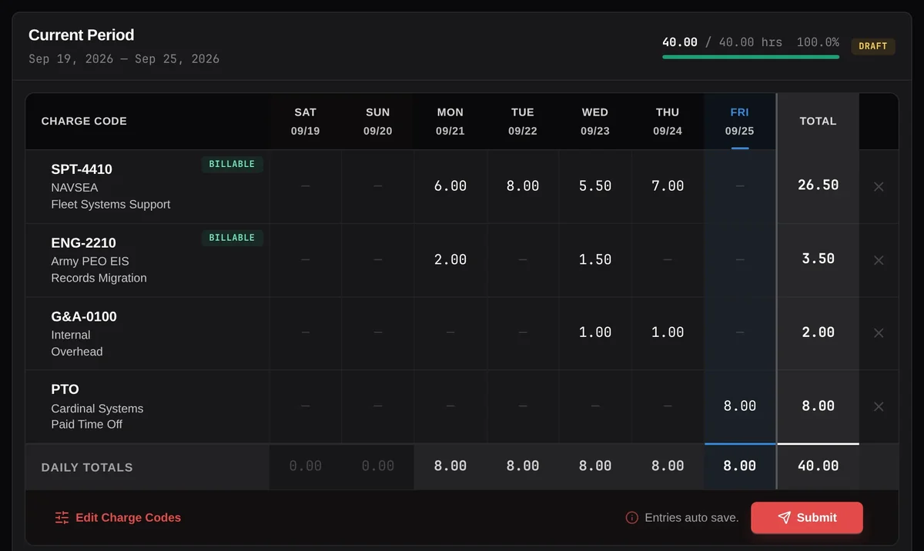The height and width of the screenshot is (551, 924).
Task: Select the empty G&A-0100 Saturday cell
Action: [x=306, y=333]
